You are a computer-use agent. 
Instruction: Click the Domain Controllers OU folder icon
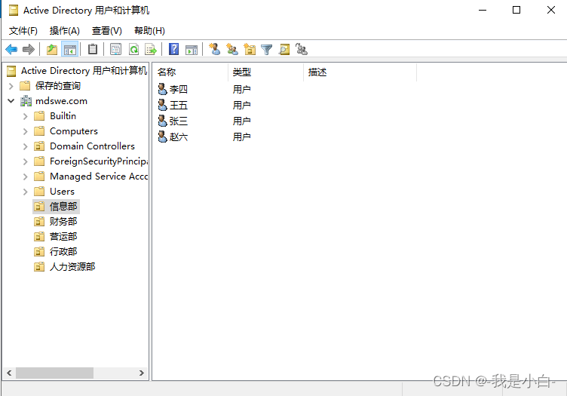point(39,146)
